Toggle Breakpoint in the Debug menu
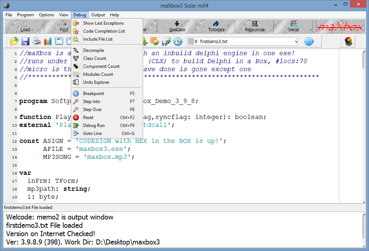This screenshot has height=251, width=369. 93,94
